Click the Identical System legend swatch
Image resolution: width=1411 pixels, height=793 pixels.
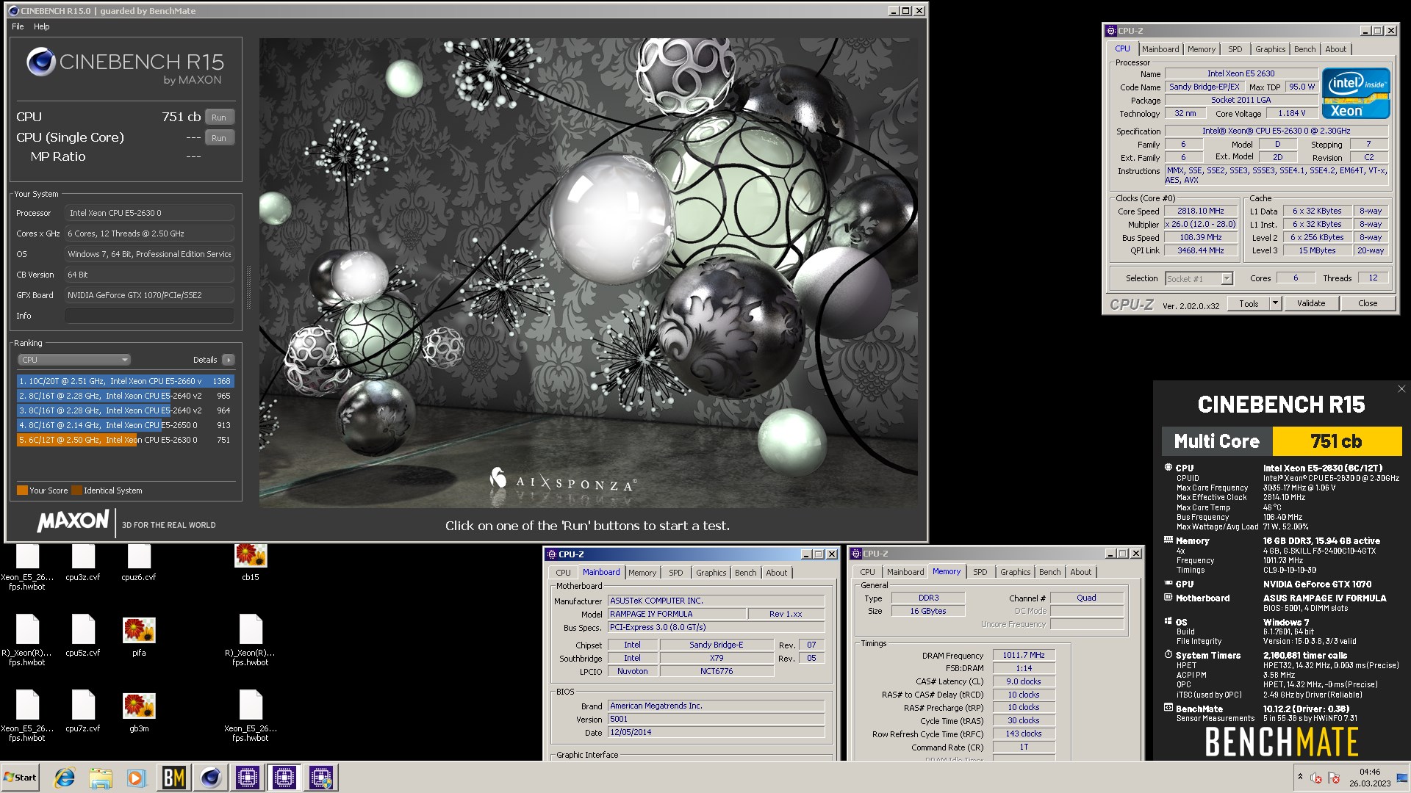76,490
